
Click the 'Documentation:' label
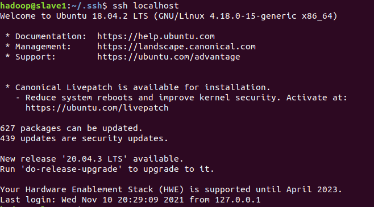51,36
